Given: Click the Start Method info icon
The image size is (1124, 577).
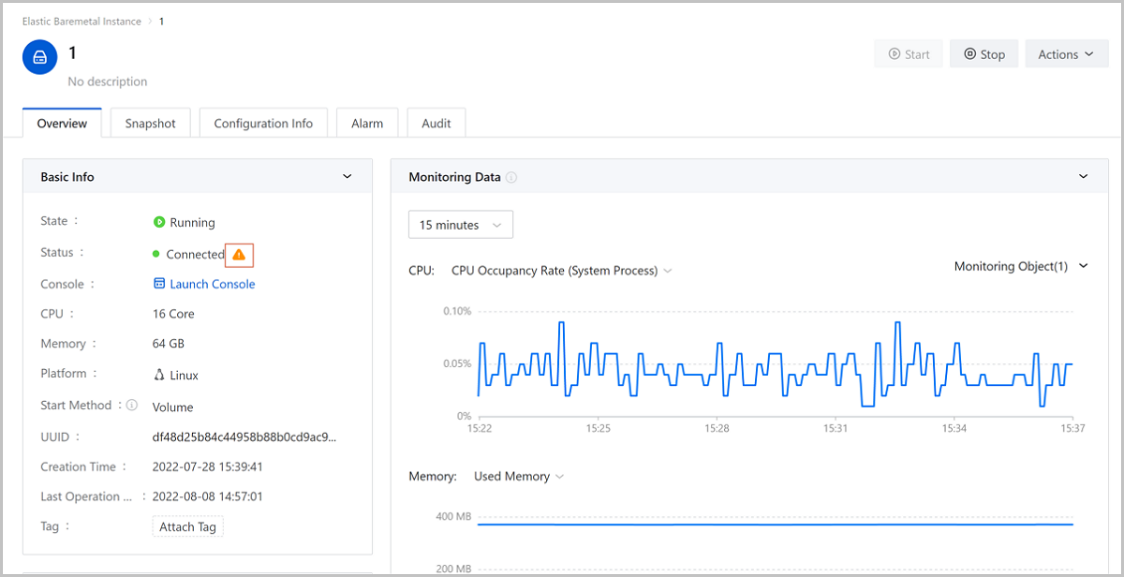Looking at the screenshot, I should pyautogui.click(x=132, y=406).
